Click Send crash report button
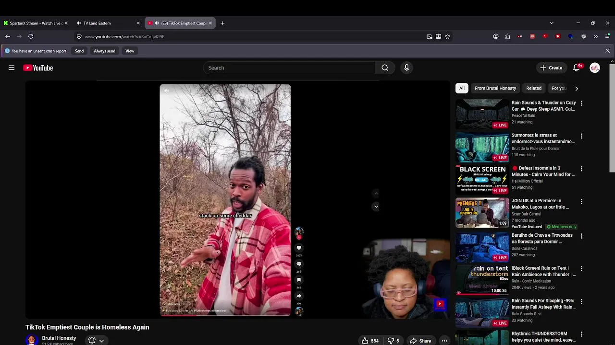This screenshot has width=615, height=345. coord(79,51)
